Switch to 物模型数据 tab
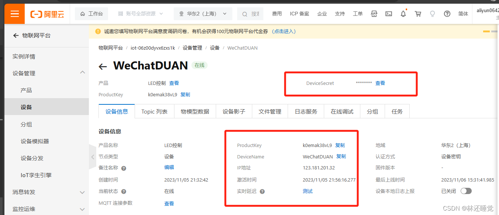499x215 pixels. [195, 111]
